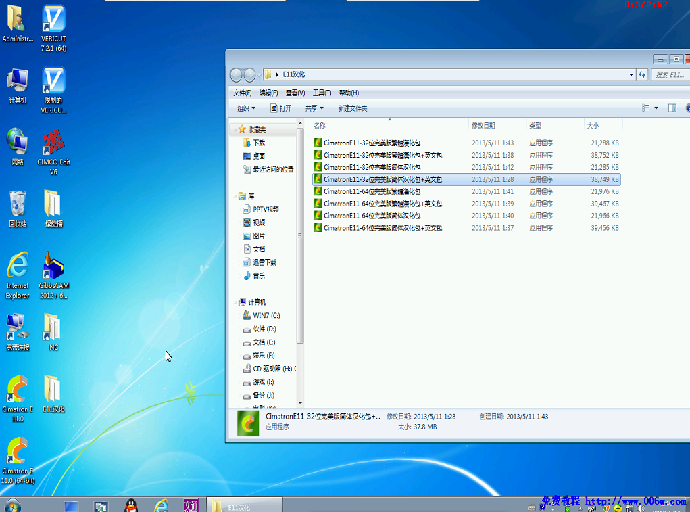Select the E11汉化 taskbar window button
Screen dimensions: 690x512
[244, 505]
